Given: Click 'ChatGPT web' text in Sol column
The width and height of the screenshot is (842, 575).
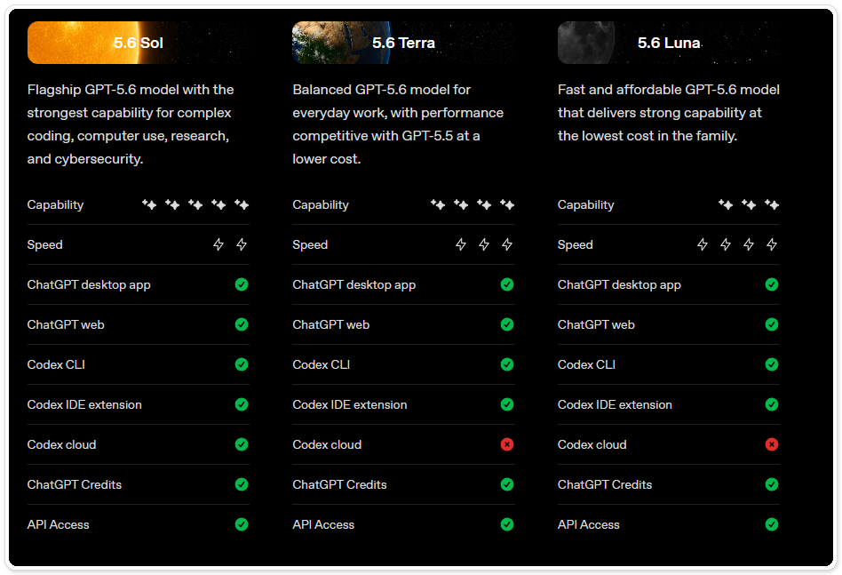Looking at the screenshot, I should (x=66, y=324).
